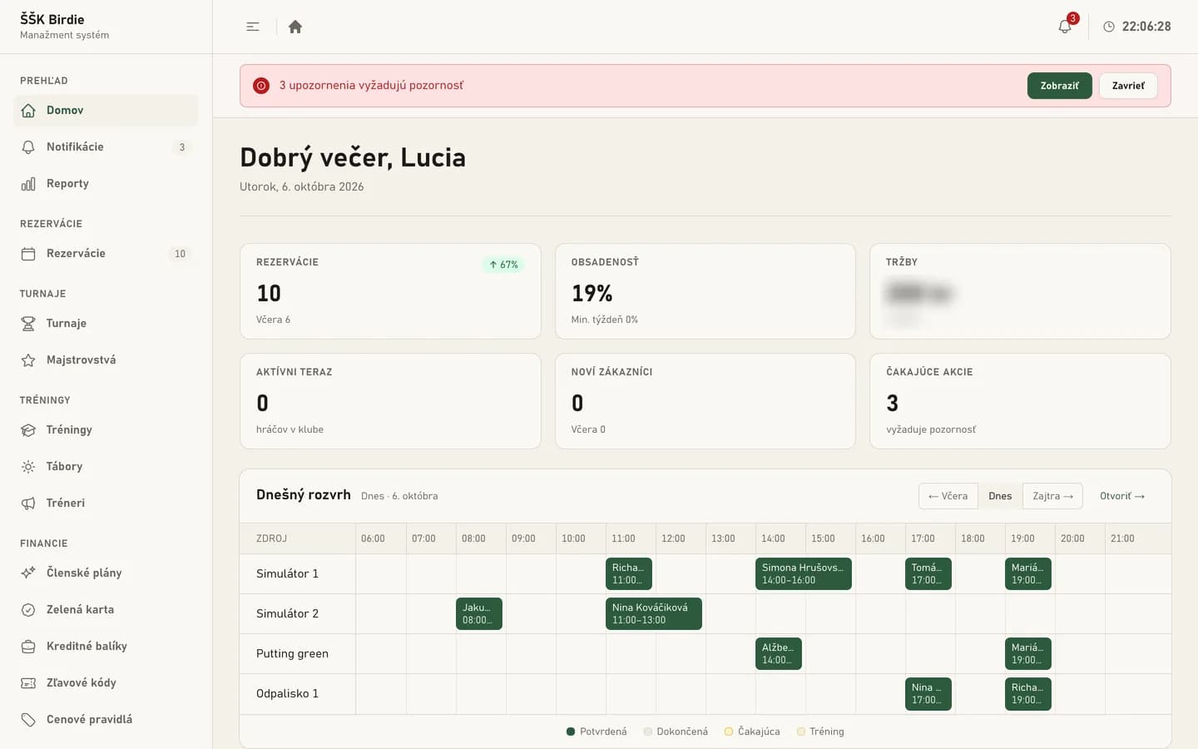This screenshot has height=749, width=1198.
Task: Click the Zľavové kódy ticket icon
Action: point(28,683)
